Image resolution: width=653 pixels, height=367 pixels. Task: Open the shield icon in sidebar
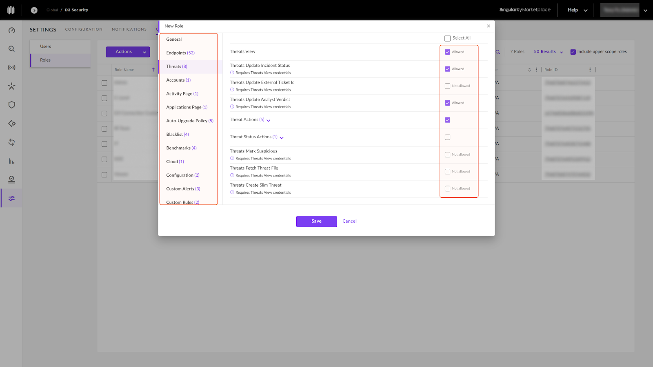pos(11,105)
